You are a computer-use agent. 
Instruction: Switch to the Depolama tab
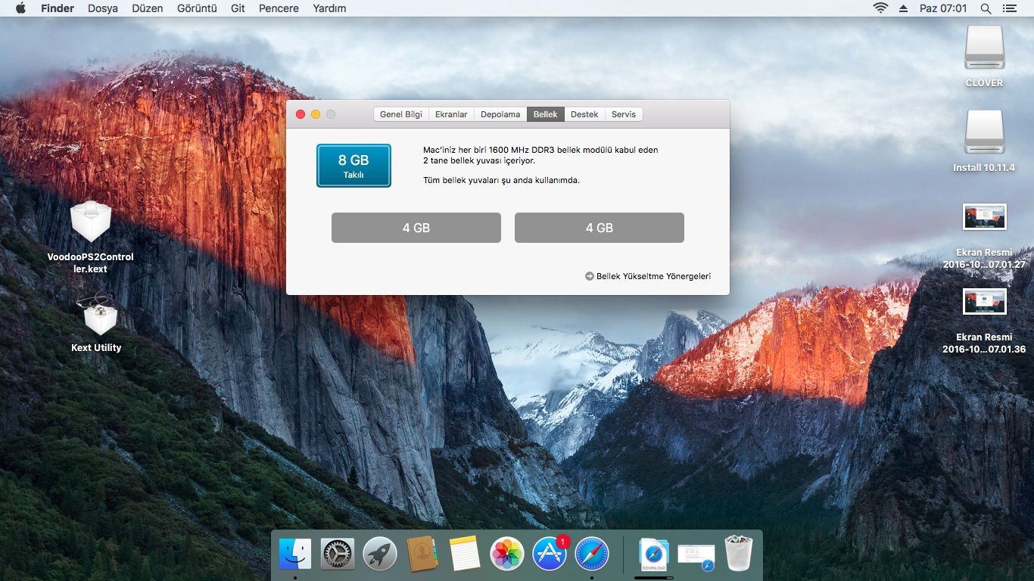pos(500,114)
